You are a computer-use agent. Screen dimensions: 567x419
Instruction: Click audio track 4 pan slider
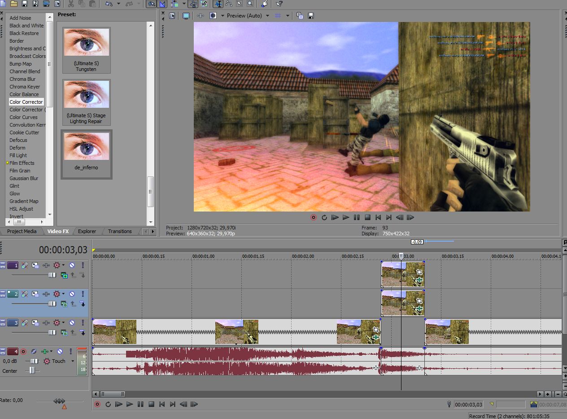[32, 370]
